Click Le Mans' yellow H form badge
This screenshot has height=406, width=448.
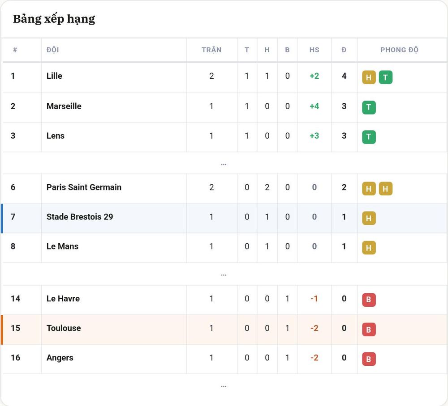[x=369, y=248]
